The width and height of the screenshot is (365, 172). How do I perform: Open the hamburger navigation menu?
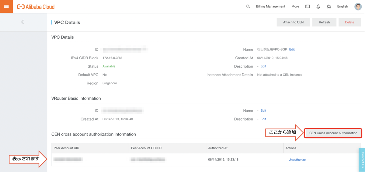6,6
